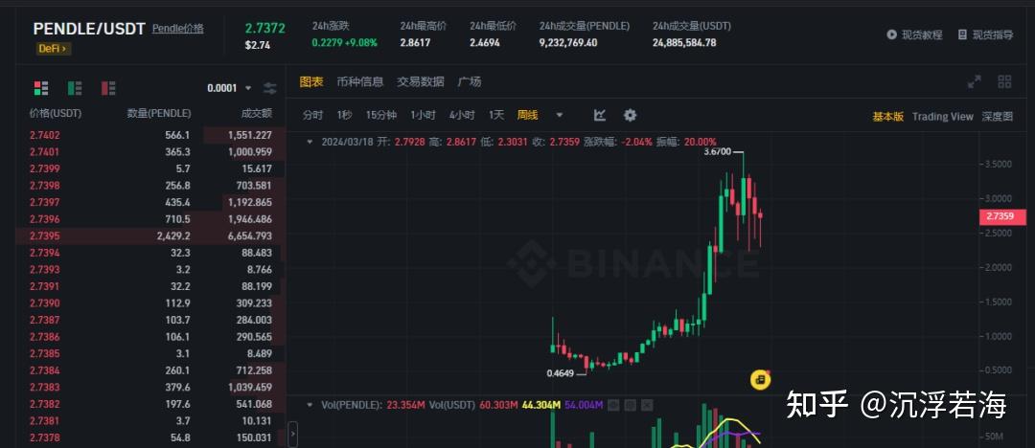Open chart settings gear
This screenshot has height=448, width=1035.
tap(631, 115)
